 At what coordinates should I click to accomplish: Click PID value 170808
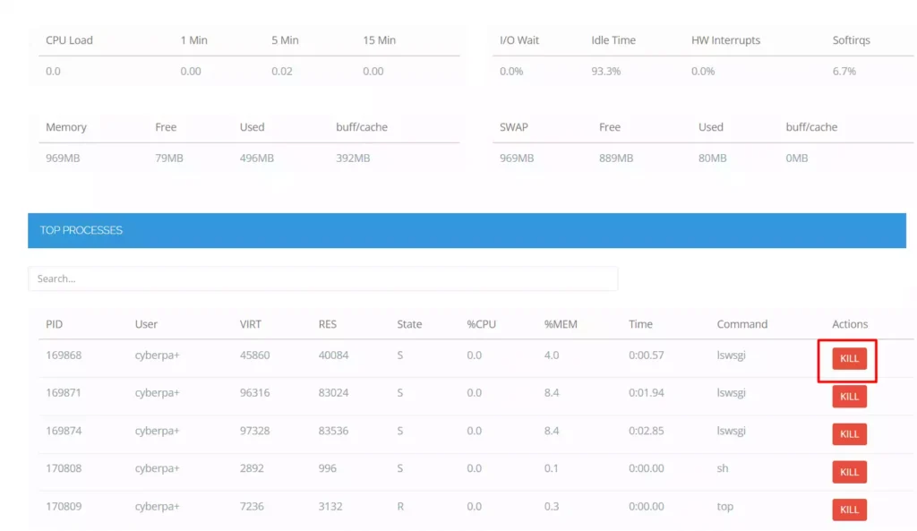click(x=64, y=467)
